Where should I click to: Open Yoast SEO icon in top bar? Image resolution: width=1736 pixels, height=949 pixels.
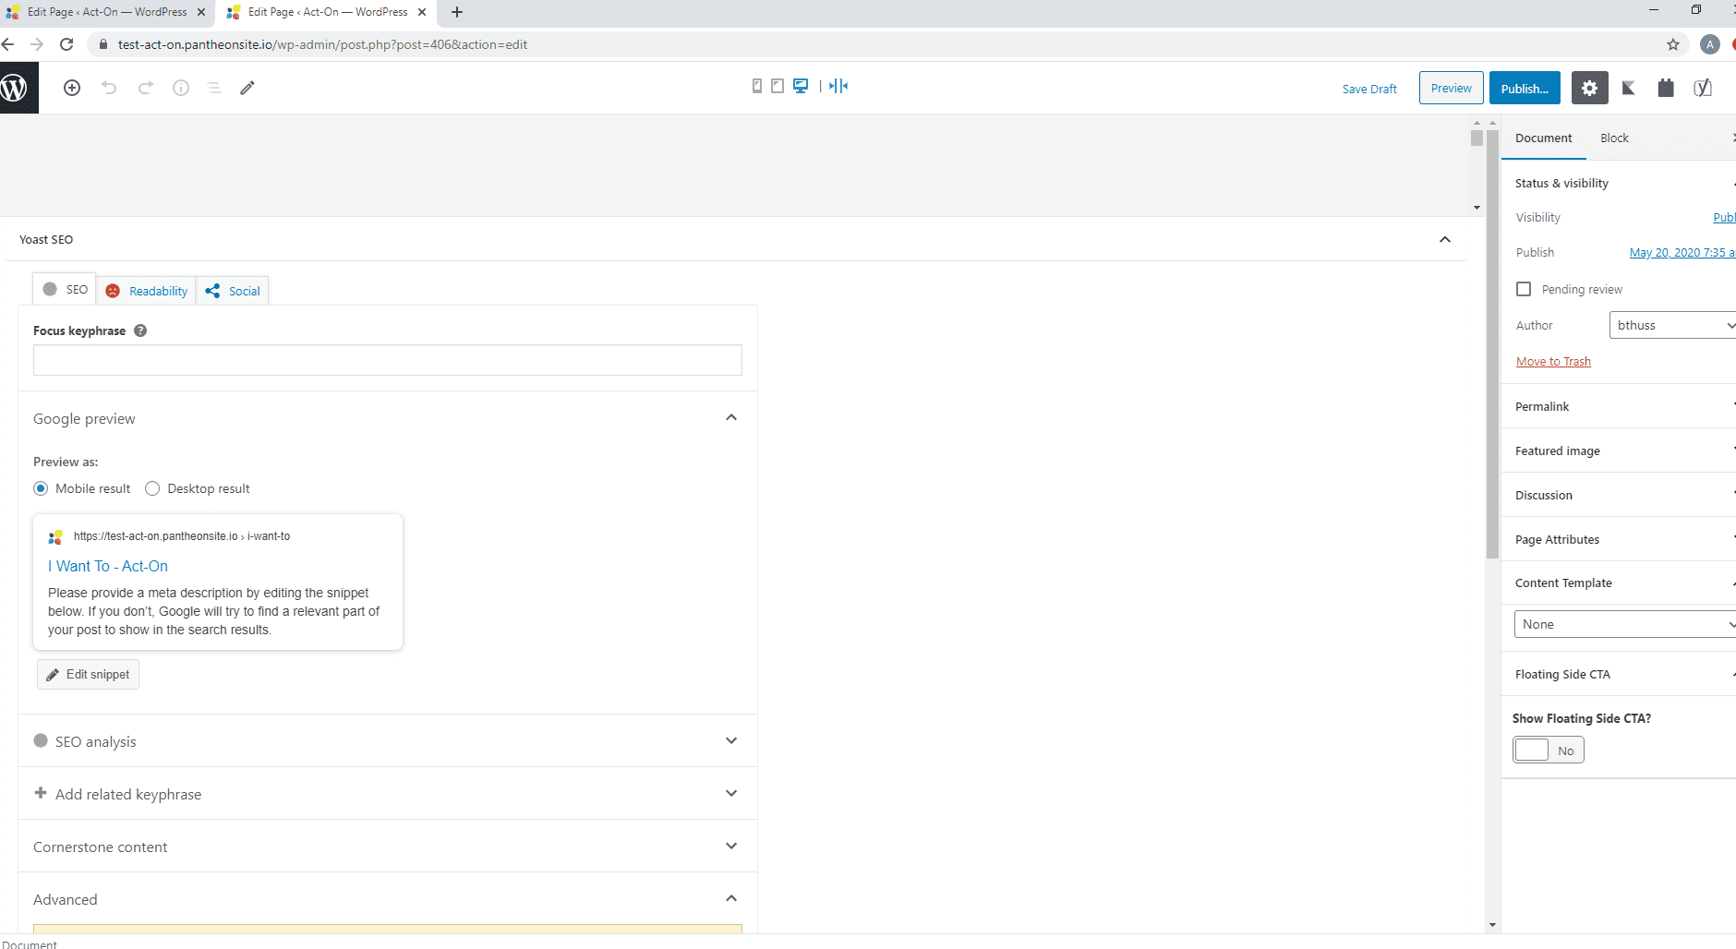point(1702,88)
